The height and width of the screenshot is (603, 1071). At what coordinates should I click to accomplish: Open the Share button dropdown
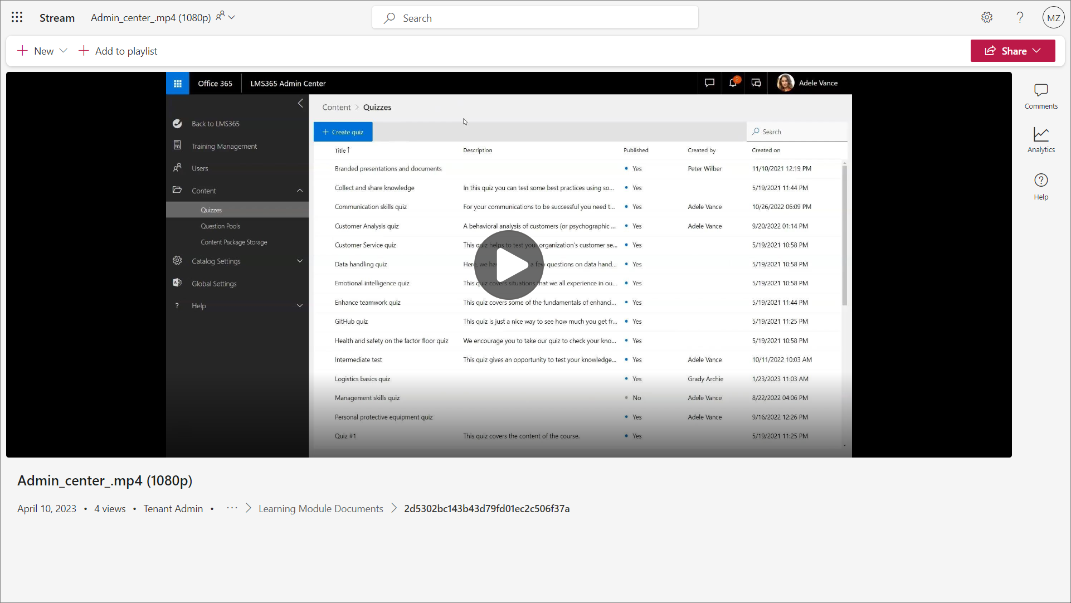1036,51
